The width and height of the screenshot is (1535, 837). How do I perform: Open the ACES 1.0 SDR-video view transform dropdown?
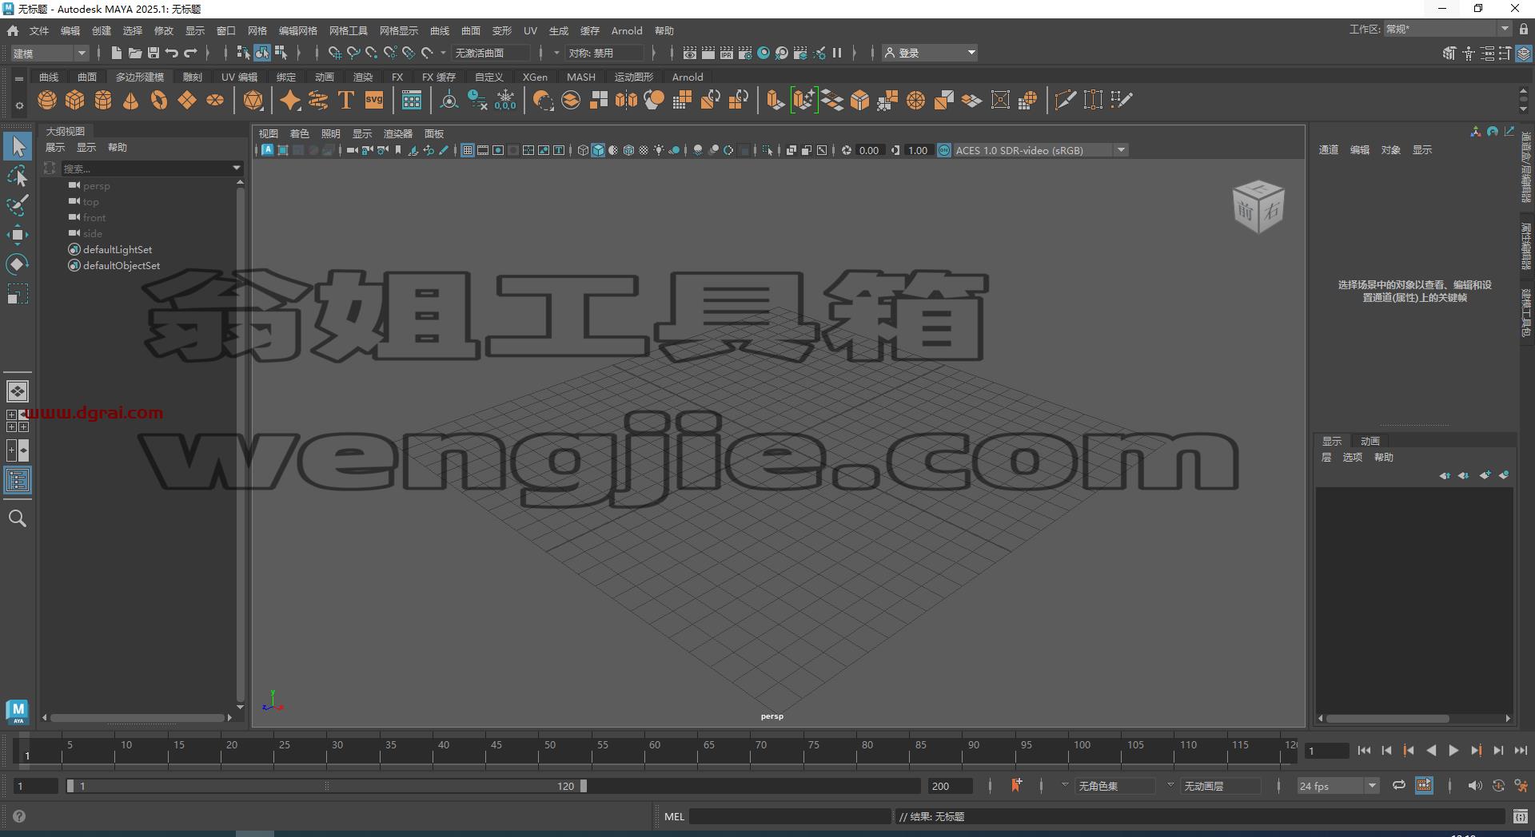1041,150
